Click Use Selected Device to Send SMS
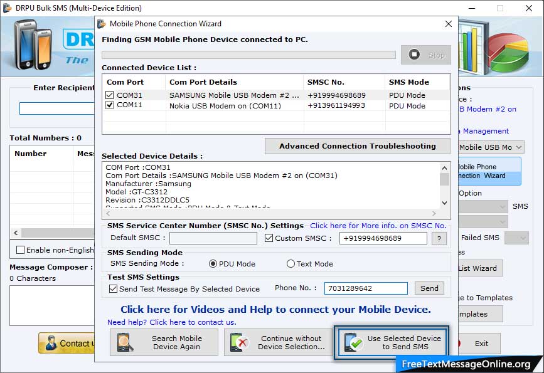Viewport: 544px width, 373px height. coord(392,342)
